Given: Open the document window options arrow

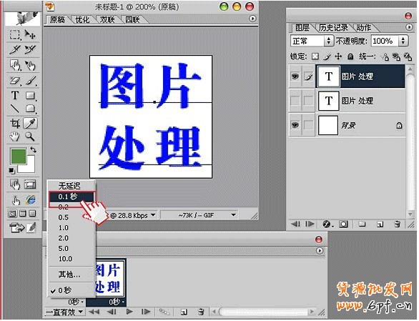Looking at the screenshot, I should click(252, 19).
